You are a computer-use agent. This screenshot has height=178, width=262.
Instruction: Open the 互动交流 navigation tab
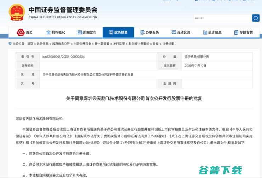181,32
